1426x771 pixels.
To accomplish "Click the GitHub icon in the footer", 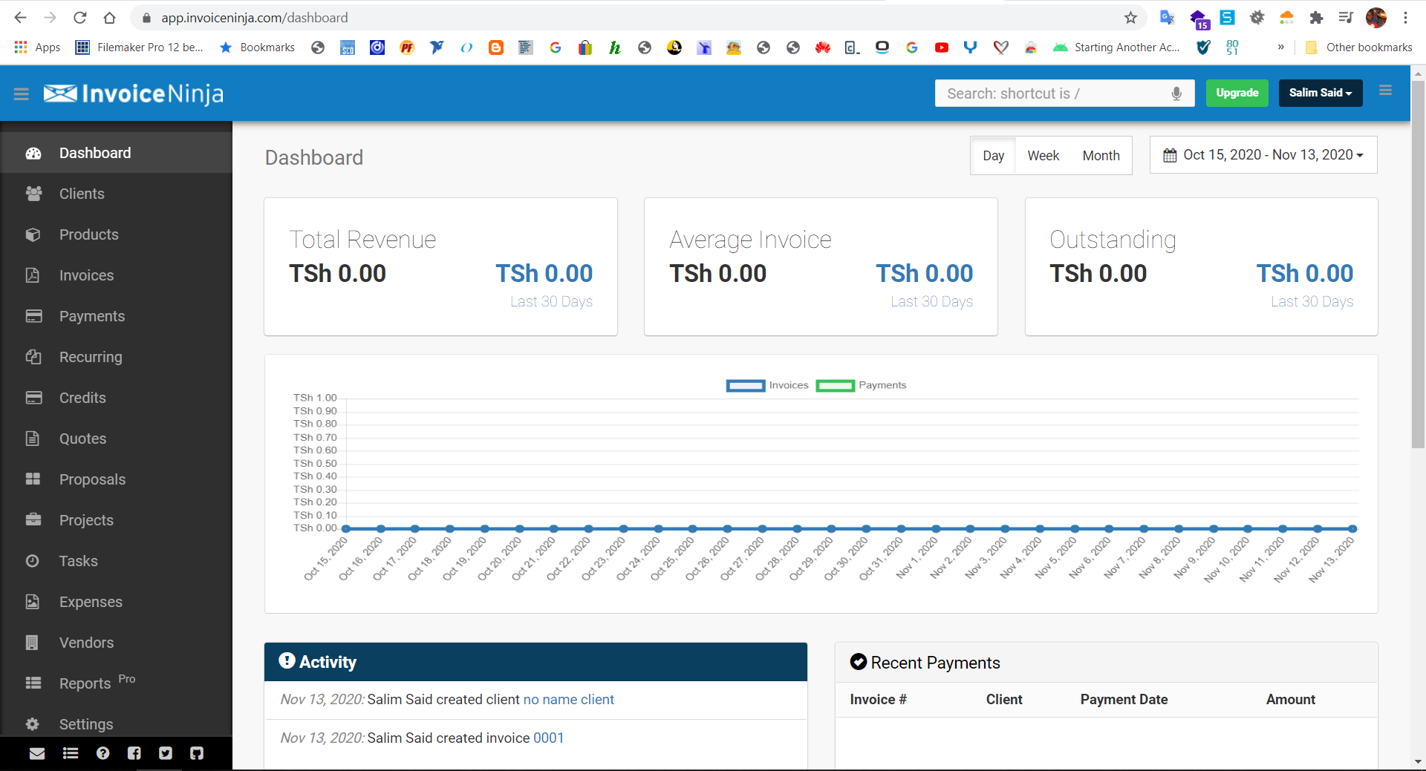I will point(197,753).
